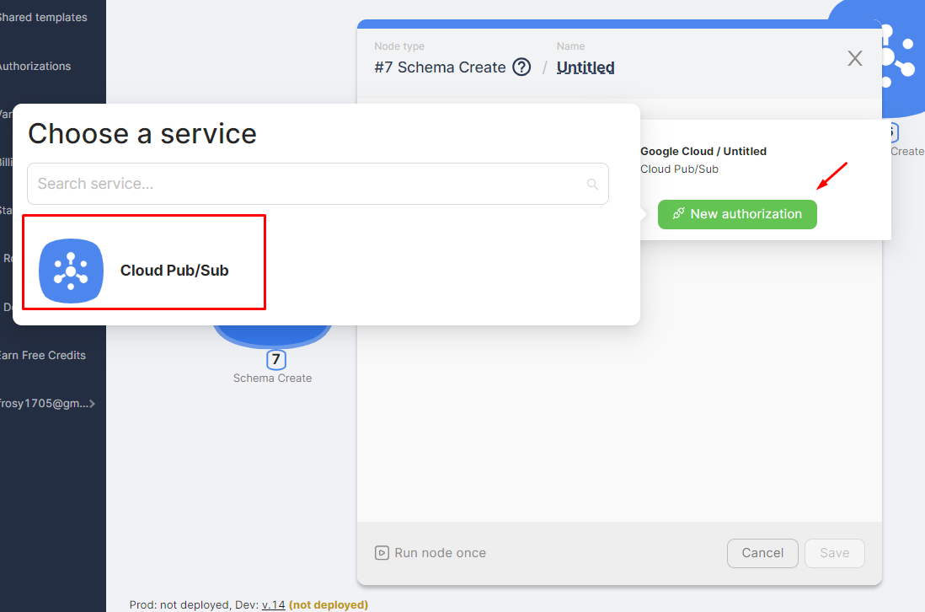The width and height of the screenshot is (925, 612).
Task: Expand the frosy1705 account menu chevron
Action: [x=93, y=404]
